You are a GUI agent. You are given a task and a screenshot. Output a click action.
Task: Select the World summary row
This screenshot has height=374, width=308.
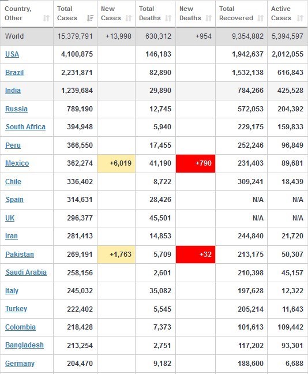[x=154, y=36]
